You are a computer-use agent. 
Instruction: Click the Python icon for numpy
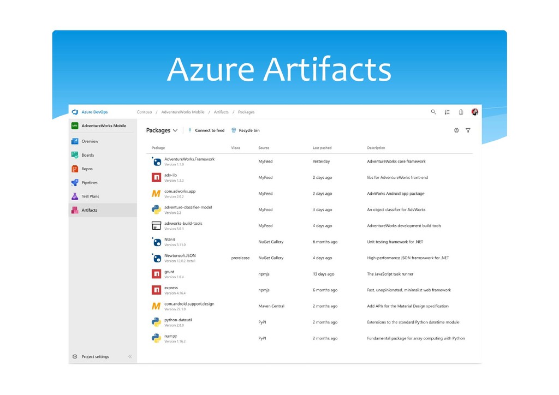click(x=156, y=338)
